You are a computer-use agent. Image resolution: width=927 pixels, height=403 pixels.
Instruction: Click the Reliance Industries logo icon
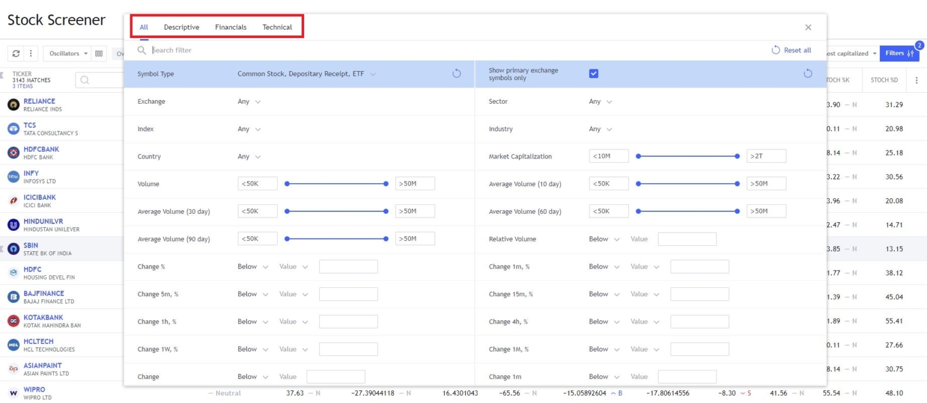pyautogui.click(x=13, y=105)
